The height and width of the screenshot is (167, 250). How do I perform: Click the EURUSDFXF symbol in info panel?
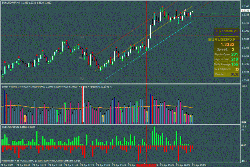coord(222,39)
